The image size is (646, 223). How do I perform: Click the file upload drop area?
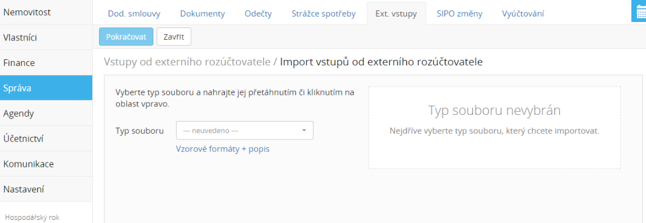click(x=494, y=127)
